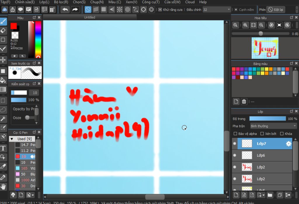Viewport: 299px width, 204px height.
Task: Open the Tệp(F) menu
Action: click(x=5, y=2)
